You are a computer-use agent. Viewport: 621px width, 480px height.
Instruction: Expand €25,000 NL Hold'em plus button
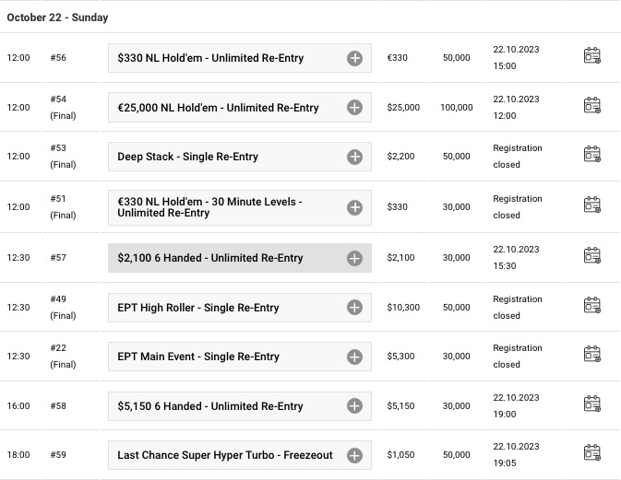pyautogui.click(x=354, y=107)
